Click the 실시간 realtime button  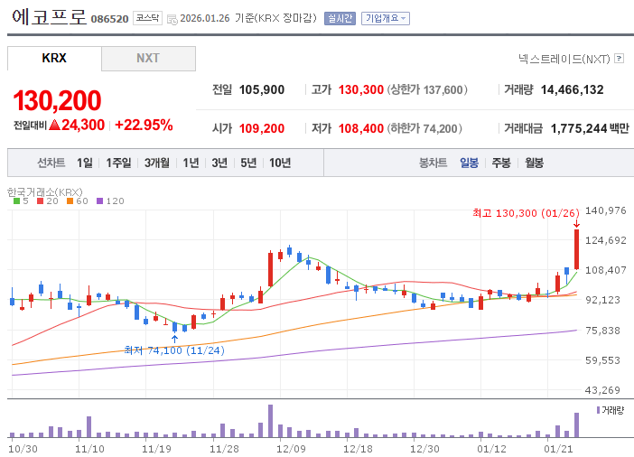coord(340,18)
